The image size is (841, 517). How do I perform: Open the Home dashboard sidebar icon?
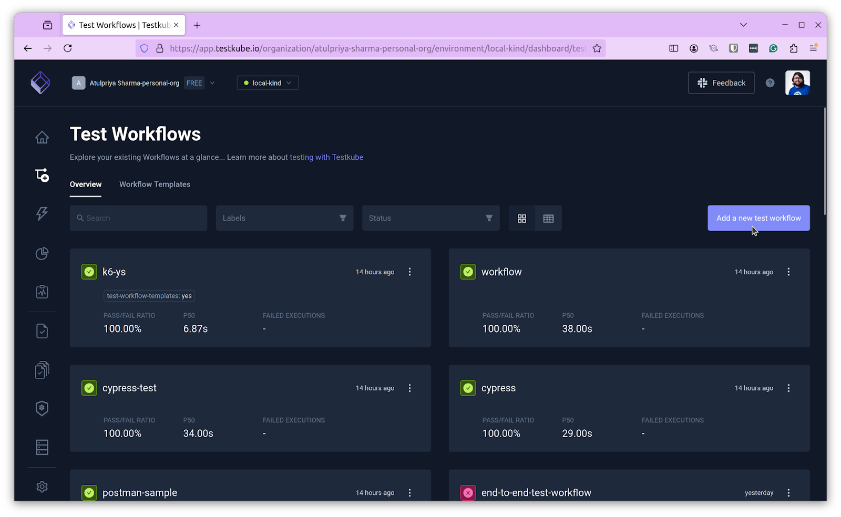pos(42,137)
